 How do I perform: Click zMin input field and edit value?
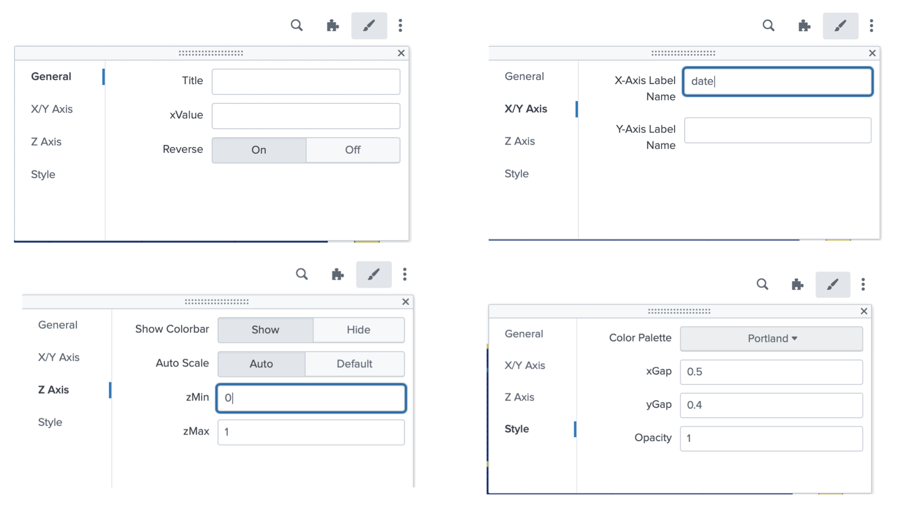point(311,397)
